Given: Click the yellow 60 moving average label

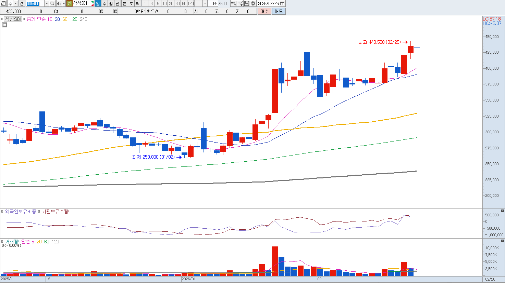Looking at the screenshot, I should 65,19.
